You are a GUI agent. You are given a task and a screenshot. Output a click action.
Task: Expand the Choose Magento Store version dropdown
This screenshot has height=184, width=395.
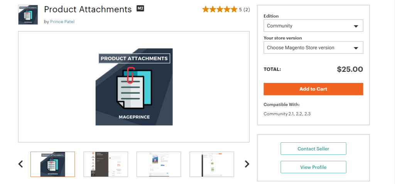313,48
